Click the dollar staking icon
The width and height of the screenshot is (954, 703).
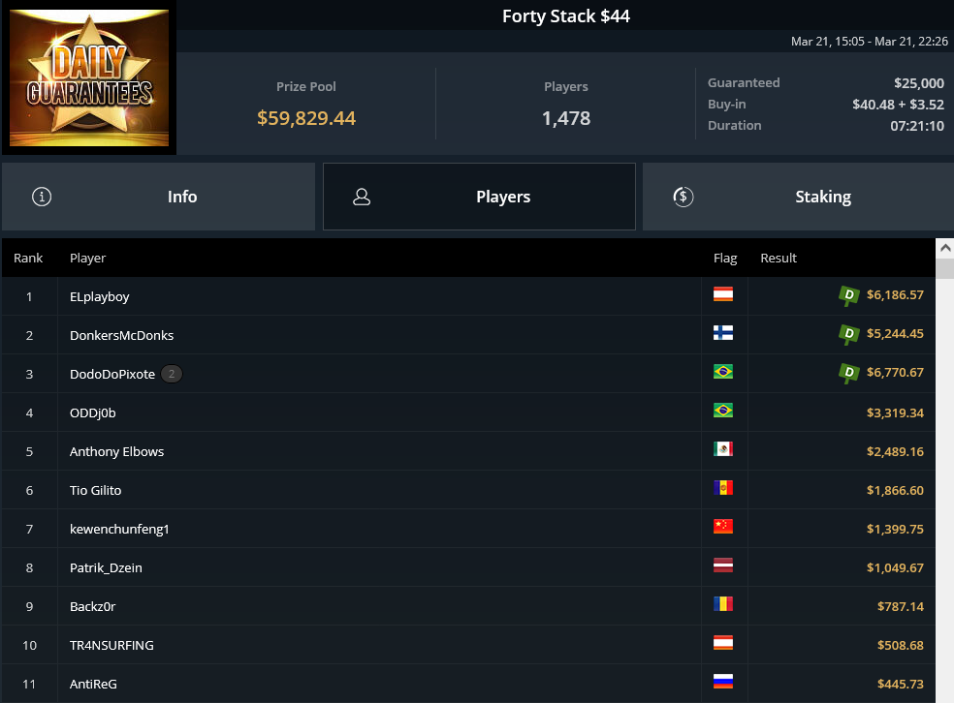684,197
